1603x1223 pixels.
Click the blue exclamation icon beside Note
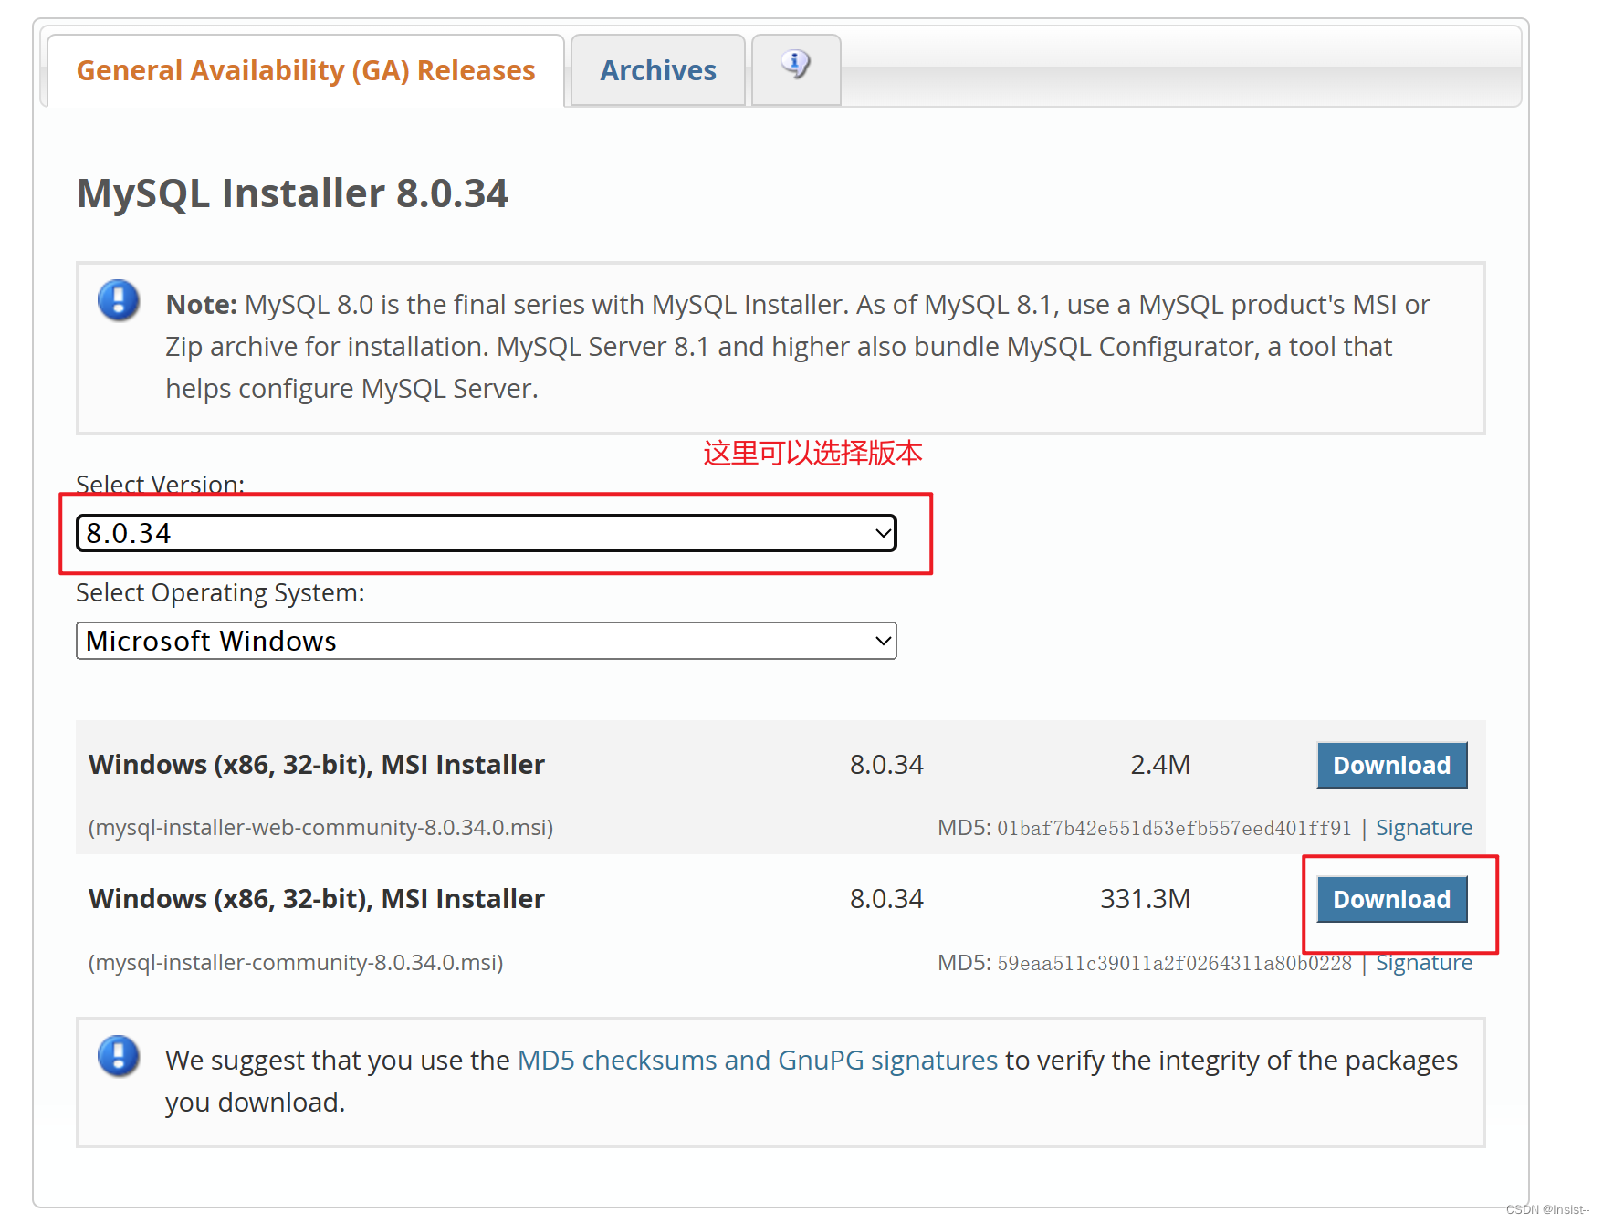click(119, 300)
